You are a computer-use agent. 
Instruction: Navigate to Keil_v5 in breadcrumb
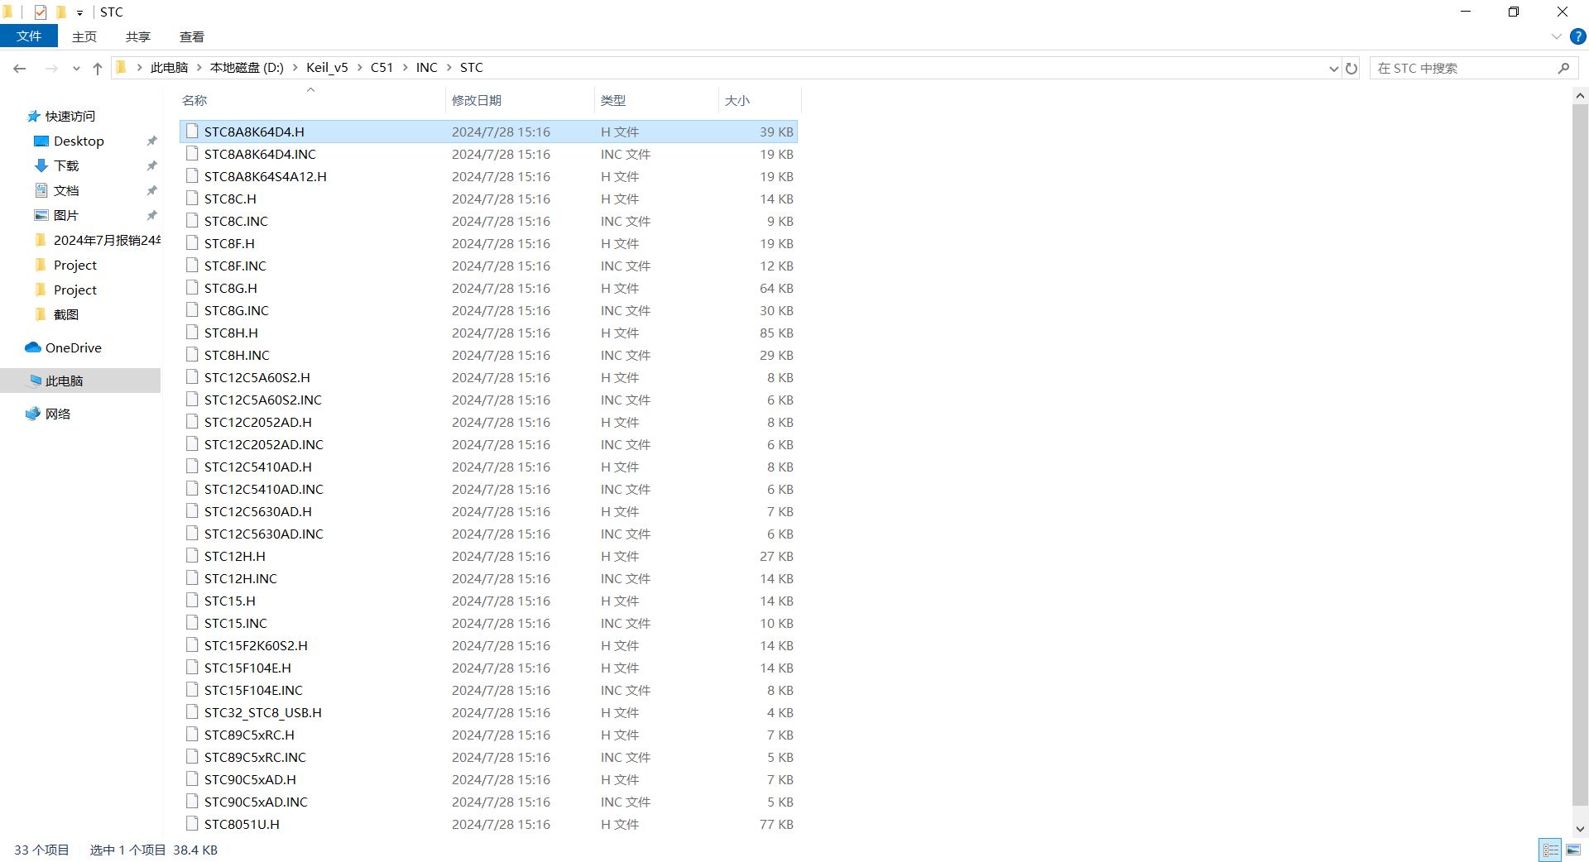pyautogui.click(x=327, y=68)
